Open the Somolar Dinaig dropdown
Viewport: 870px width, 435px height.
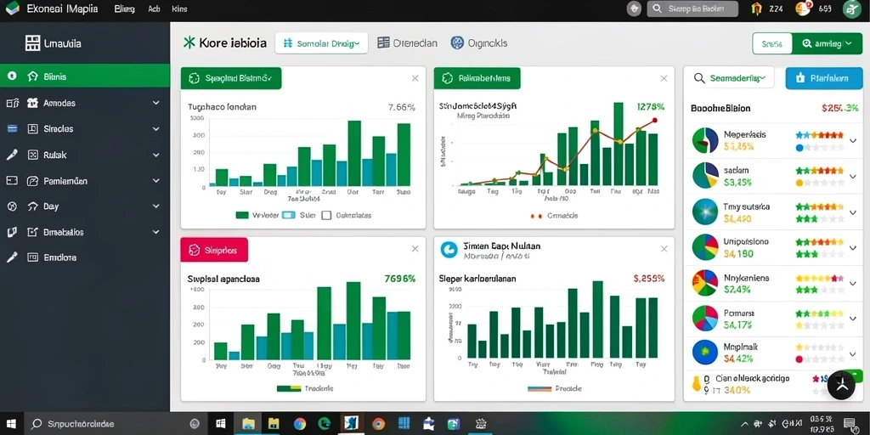pos(321,42)
